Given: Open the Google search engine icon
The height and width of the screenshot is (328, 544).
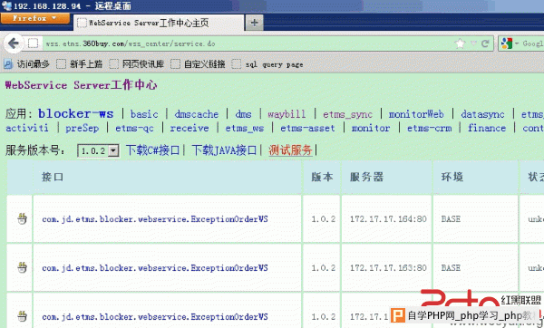Looking at the screenshot, I should coord(507,43).
